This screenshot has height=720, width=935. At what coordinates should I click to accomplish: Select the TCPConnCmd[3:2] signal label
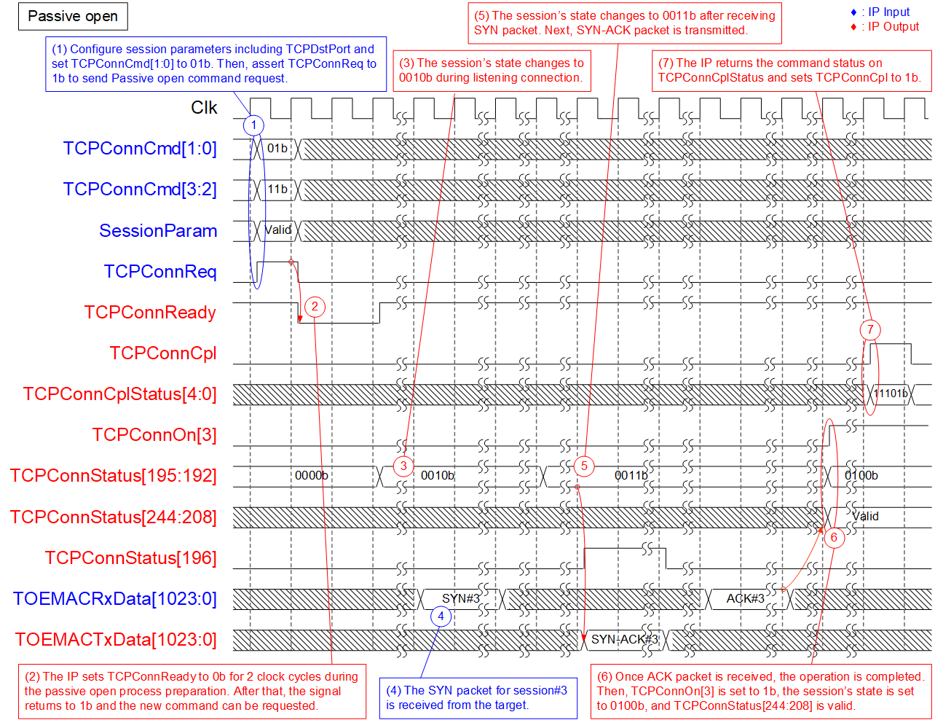[x=140, y=189]
